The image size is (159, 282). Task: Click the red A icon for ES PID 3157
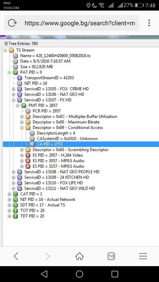point(28,166)
